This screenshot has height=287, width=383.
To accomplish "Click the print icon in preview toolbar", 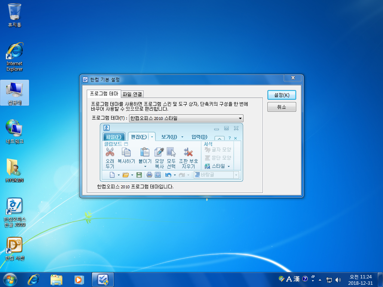I will tap(149, 175).
